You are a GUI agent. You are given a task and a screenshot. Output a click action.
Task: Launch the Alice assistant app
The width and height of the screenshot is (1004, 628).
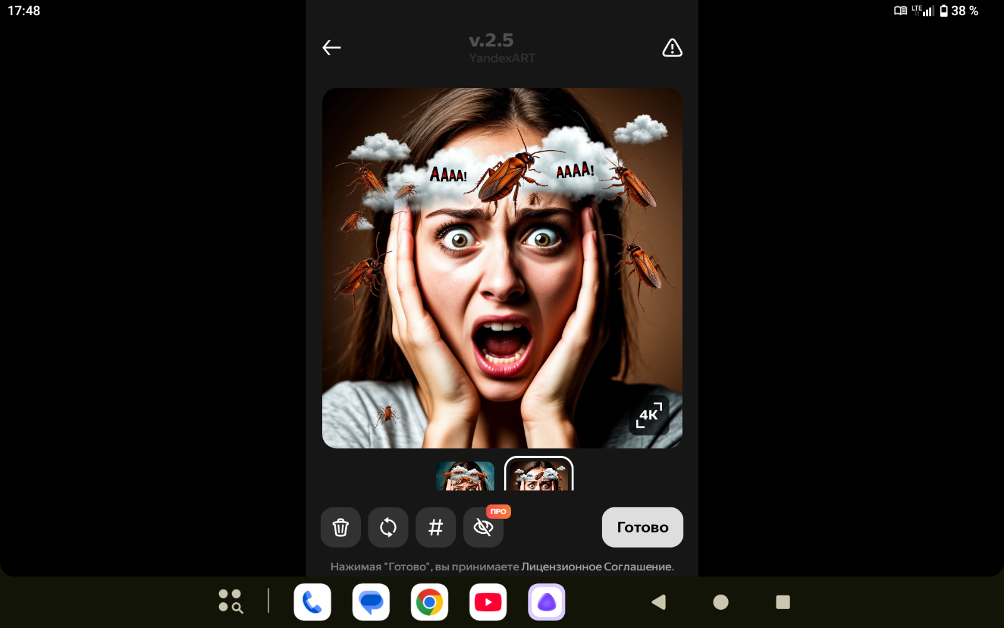[x=547, y=602]
